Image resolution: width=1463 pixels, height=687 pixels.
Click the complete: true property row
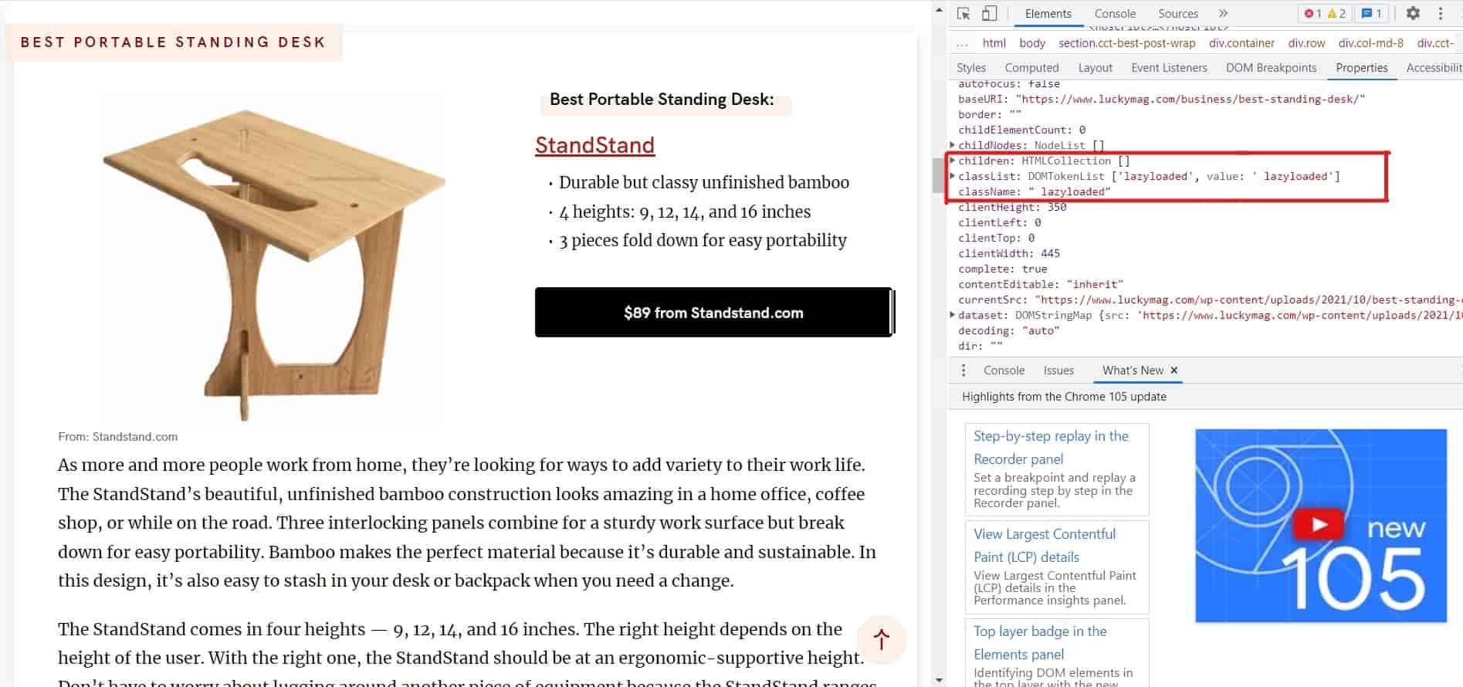pyautogui.click(x=1003, y=269)
